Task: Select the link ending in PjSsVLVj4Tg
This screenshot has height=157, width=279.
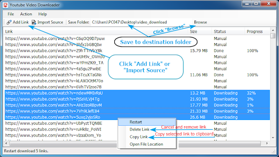Action: [52, 99]
